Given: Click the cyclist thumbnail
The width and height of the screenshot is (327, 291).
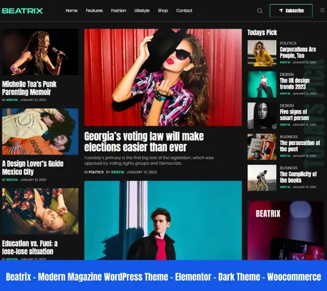Looking at the screenshot, I should tap(262, 178).
